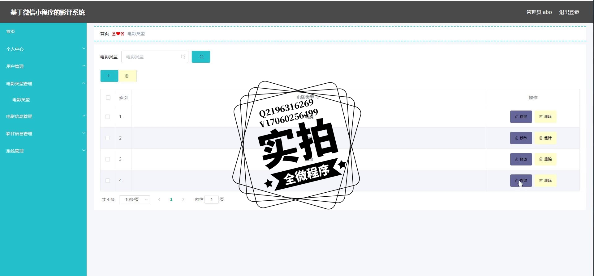The width and height of the screenshot is (594, 276).
Task: Click the plus add button
Action: coord(109,76)
